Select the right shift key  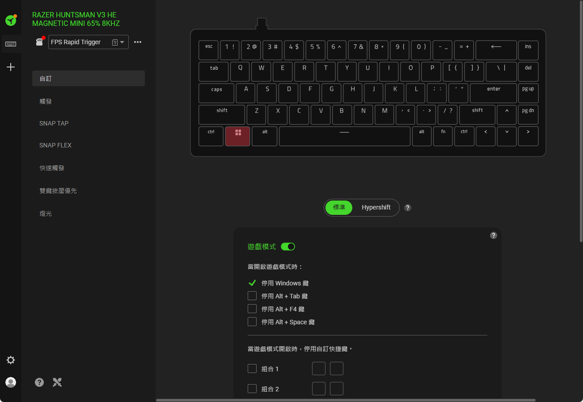point(477,115)
